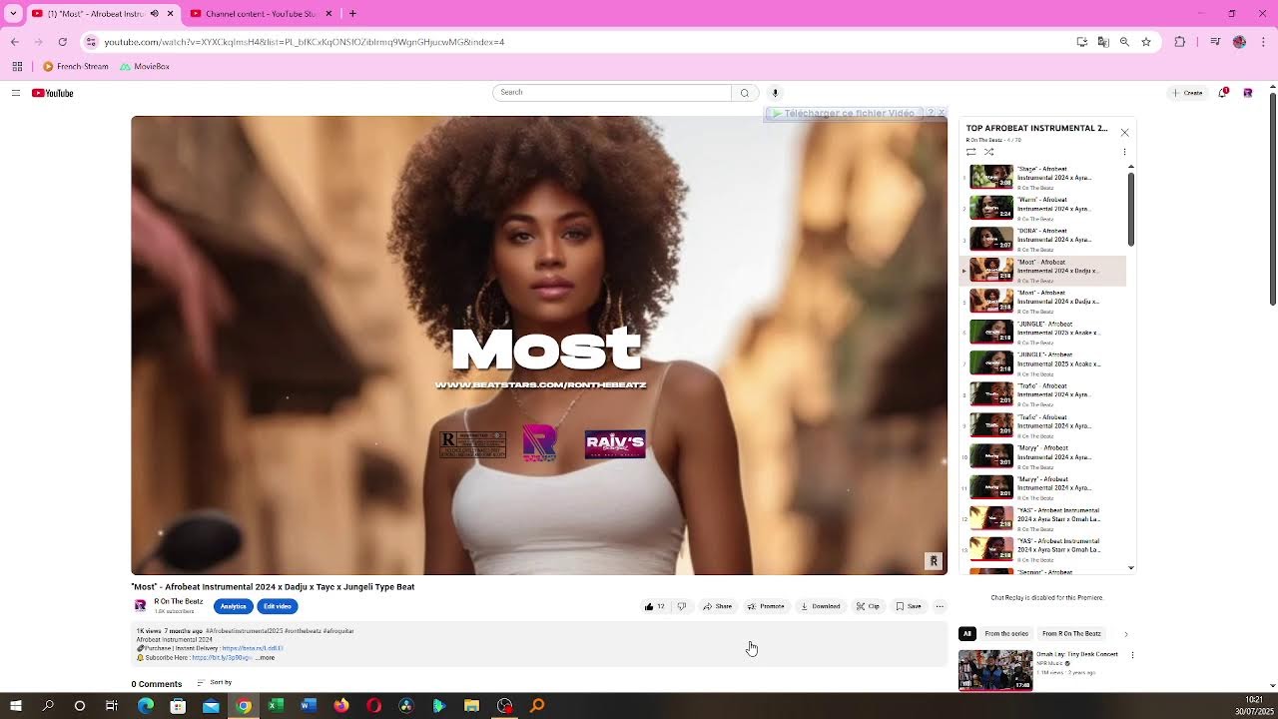
Task: Open Firefox from the taskbar
Action: [x=341, y=706]
